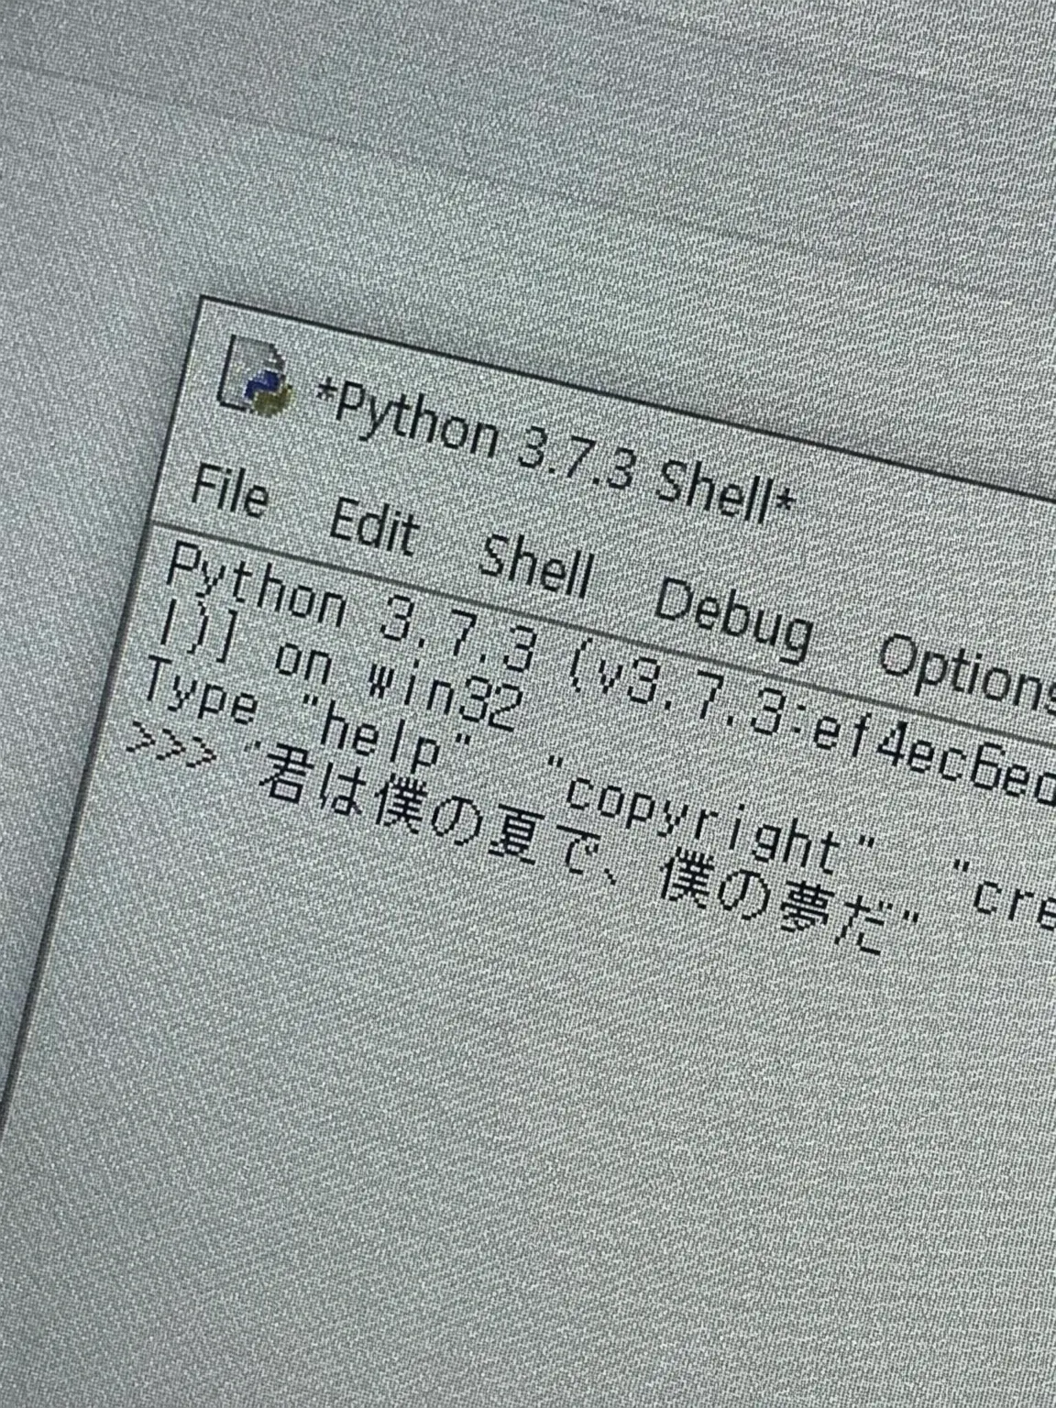Viewport: 1056px width, 1408px height.
Task: Open the Shell menu
Action: coord(536,568)
